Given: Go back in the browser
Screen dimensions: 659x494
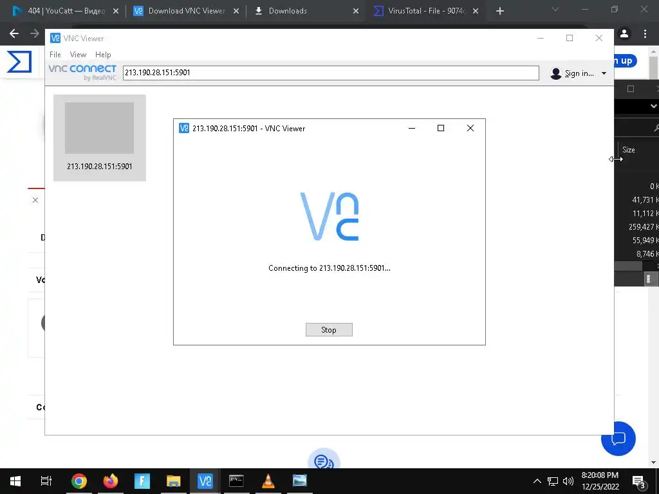Looking at the screenshot, I should pyautogui.click(x=14, y=33).
